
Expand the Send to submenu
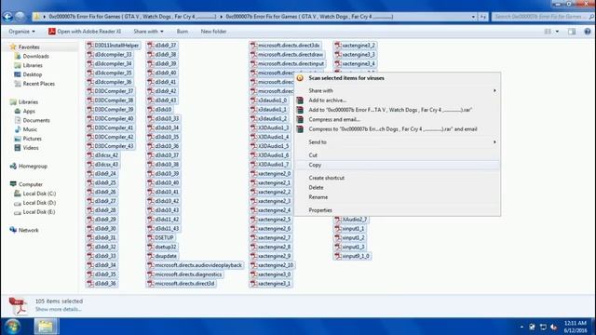pyautogui.click(x=398, y=142)
